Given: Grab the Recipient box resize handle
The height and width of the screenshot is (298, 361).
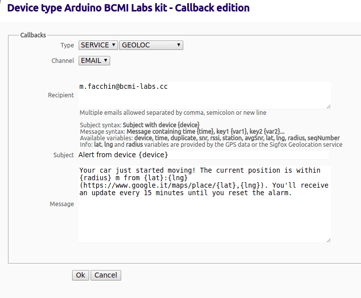Looking at the screenshot, I should coord(328,106).
